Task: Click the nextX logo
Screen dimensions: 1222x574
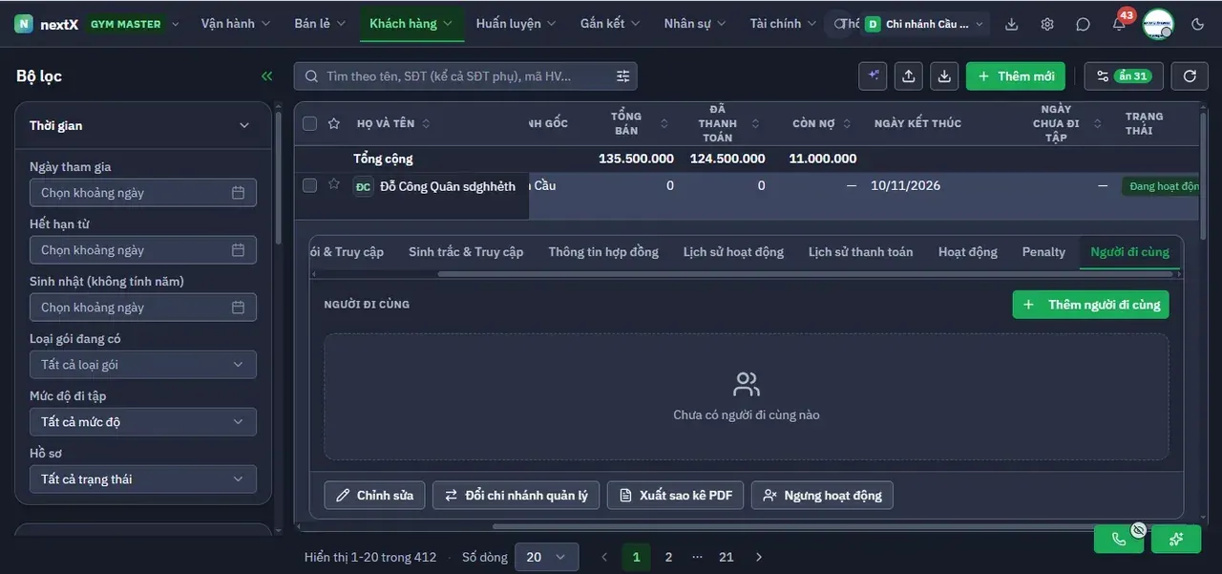Action: (x=46, y=24)
